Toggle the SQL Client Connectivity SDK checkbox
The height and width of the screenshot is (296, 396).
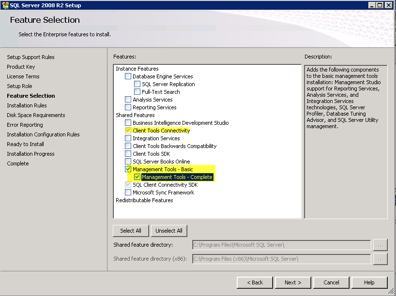[x=128, y=185]
